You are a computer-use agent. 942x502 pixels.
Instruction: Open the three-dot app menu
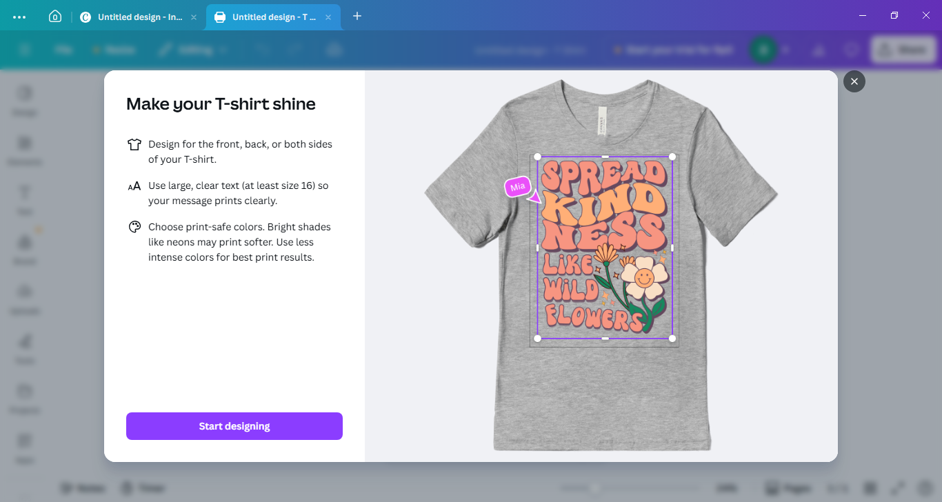pyautogui.click(x=19, y=17)
